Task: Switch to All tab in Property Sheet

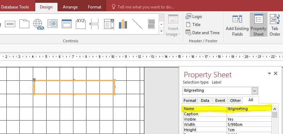Action: tap(251, 100)
